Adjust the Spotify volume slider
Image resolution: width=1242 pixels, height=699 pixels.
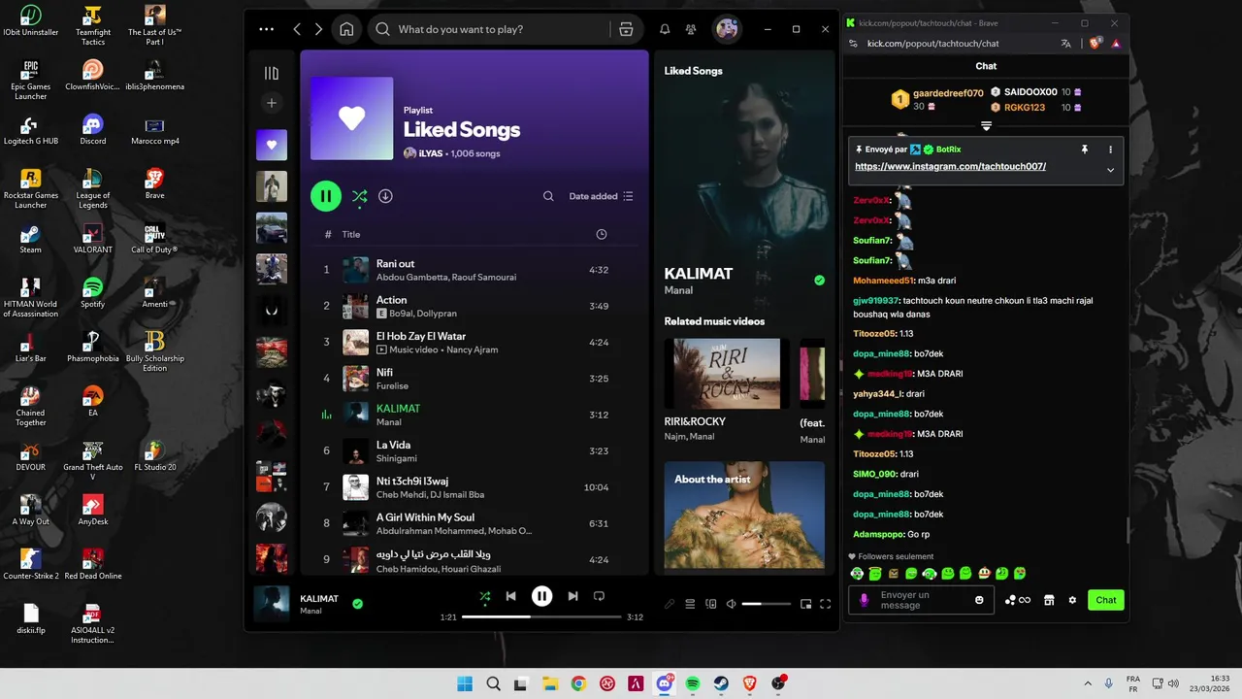point(767,604)
